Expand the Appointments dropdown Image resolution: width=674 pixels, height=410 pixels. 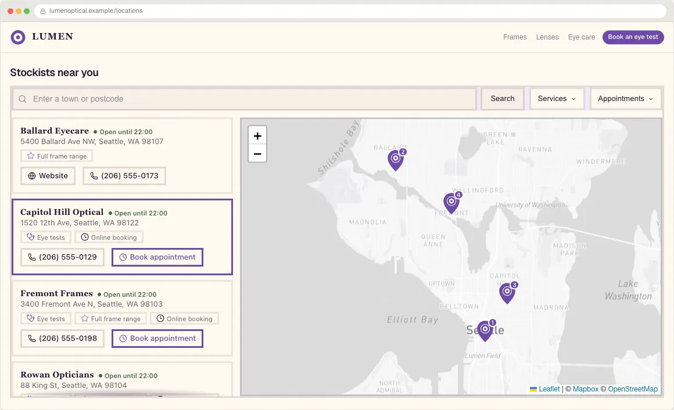[625, 99]
